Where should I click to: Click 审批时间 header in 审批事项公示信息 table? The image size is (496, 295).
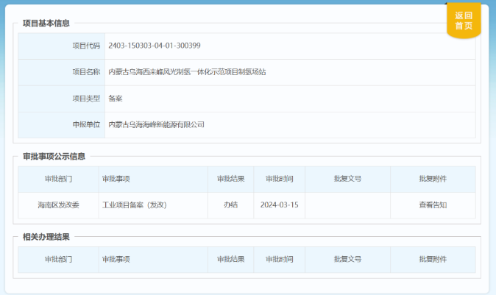[279, 179]
